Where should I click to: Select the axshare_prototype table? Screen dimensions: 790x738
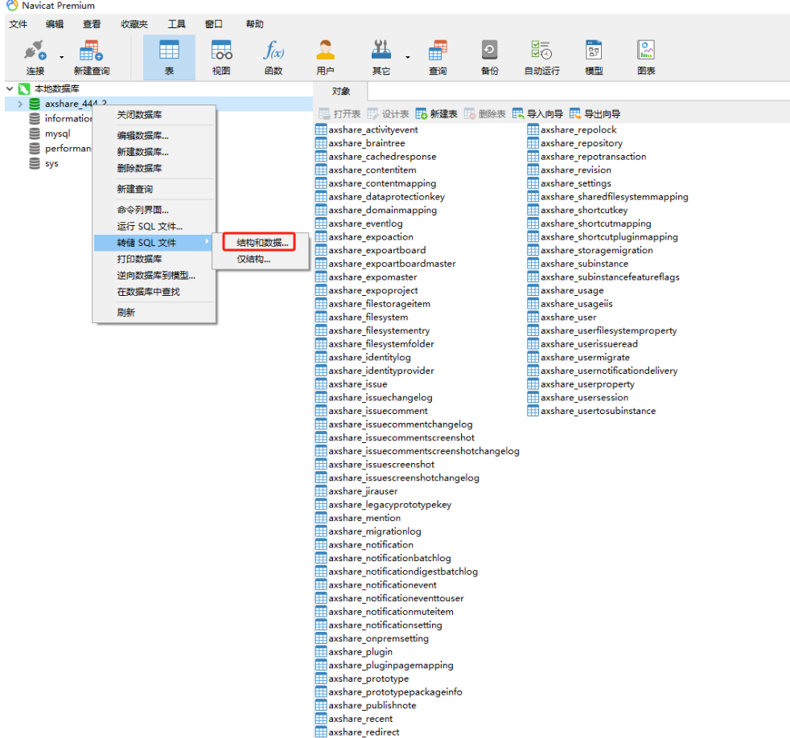tap(362, 679)
